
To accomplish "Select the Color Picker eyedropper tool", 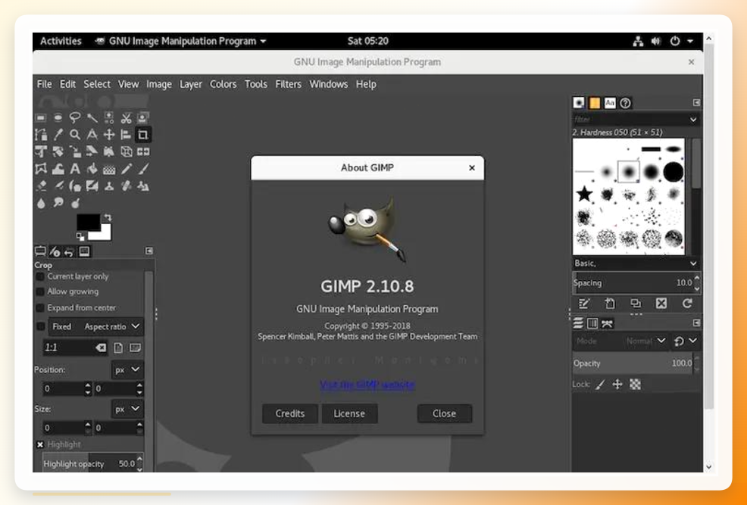I will tap(58, 135).
